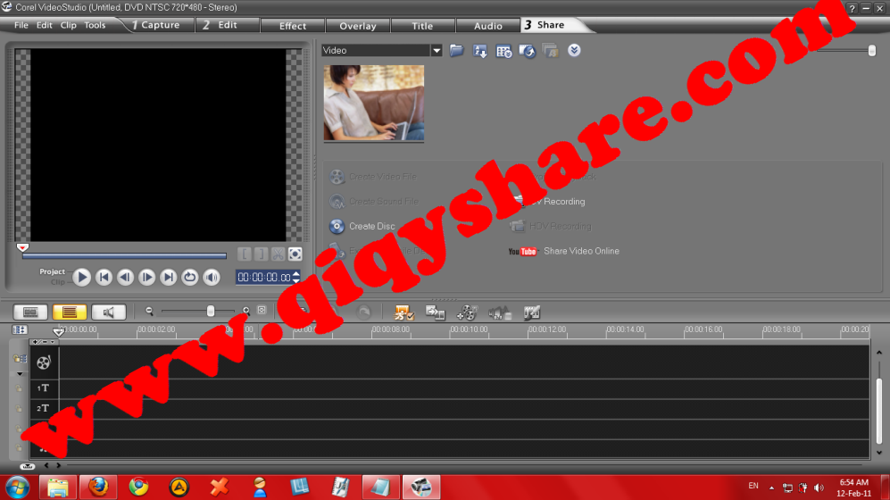The height and width of the screenshot is (500, 890).
Task: Click the preview scrubber track
Action: click(x=124, y=256)
